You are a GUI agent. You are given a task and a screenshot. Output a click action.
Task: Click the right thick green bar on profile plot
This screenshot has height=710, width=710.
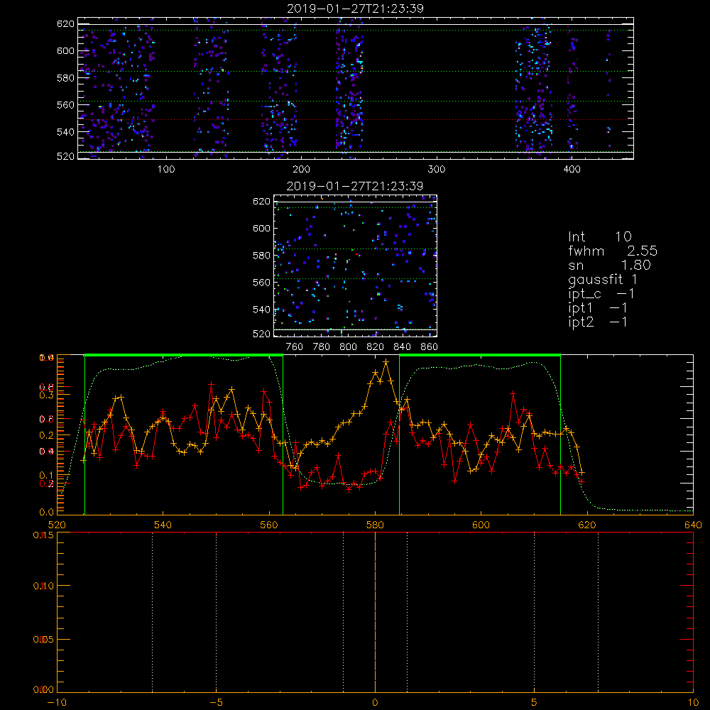point(480,355)
